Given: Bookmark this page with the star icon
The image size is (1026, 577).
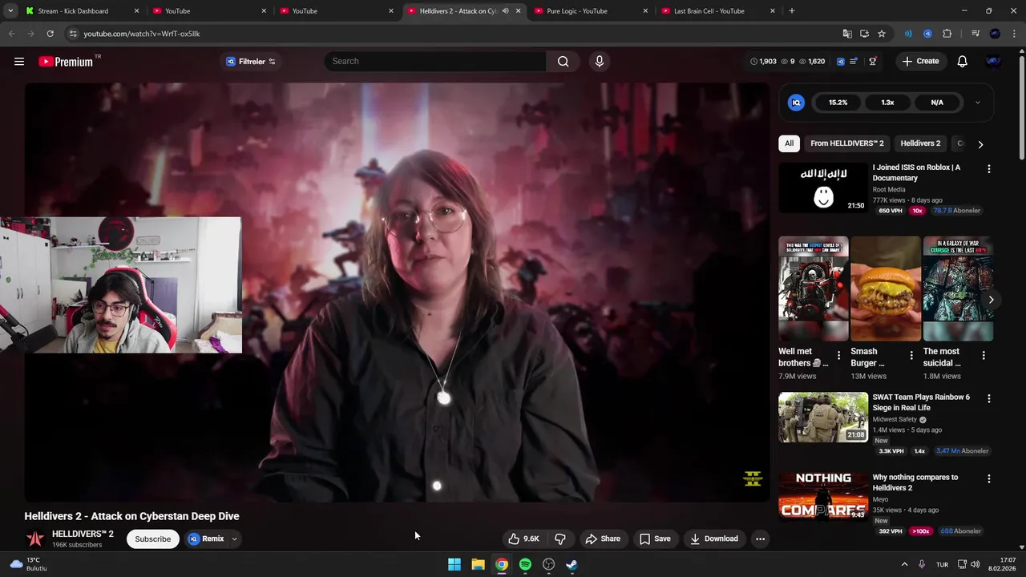Looking at the screenshot, I should pyautogui.click(x=882, y=34).
